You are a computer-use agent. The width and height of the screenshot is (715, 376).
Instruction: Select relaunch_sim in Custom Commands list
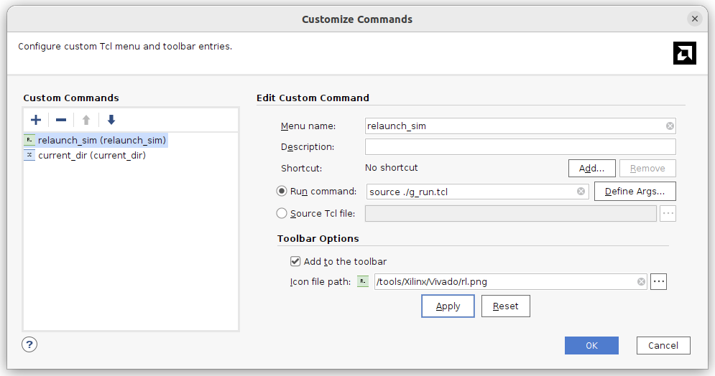point(101,141)
